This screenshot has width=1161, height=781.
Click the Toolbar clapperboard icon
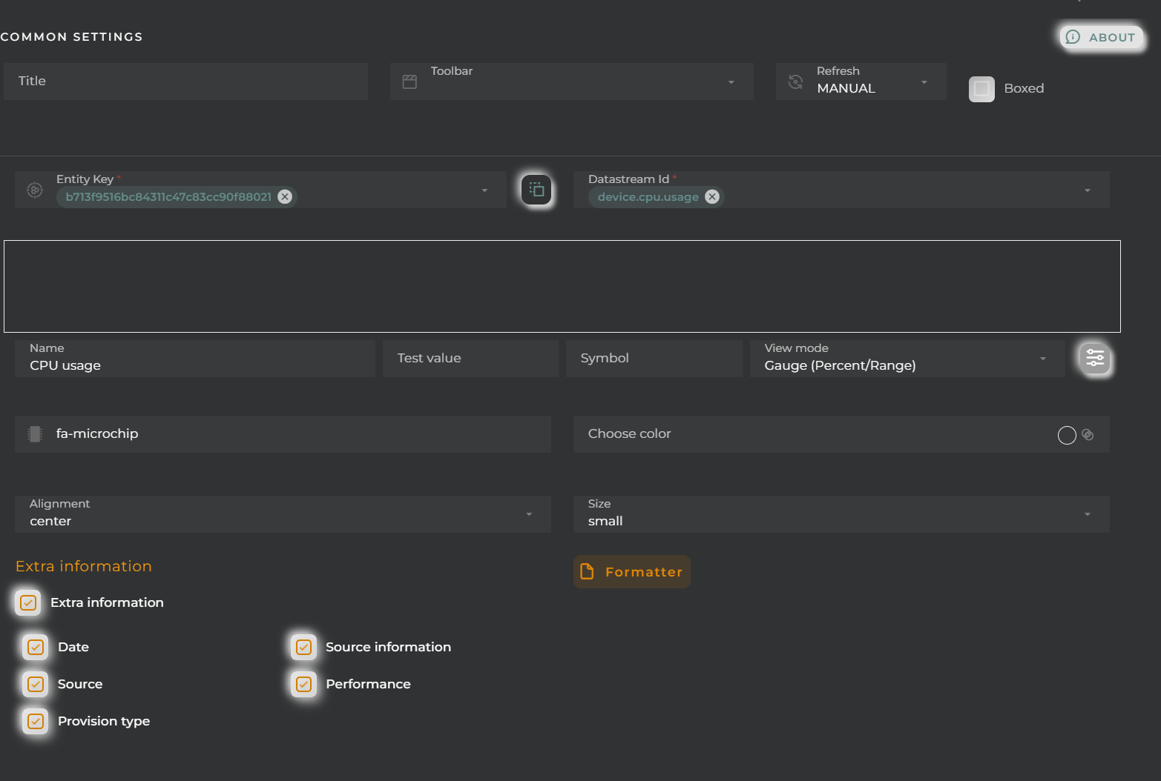tap(410, 82)
